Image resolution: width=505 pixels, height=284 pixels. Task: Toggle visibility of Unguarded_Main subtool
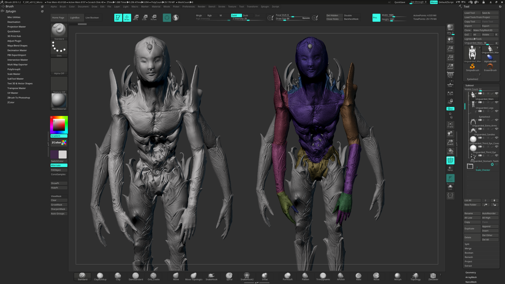coord(496,94)
